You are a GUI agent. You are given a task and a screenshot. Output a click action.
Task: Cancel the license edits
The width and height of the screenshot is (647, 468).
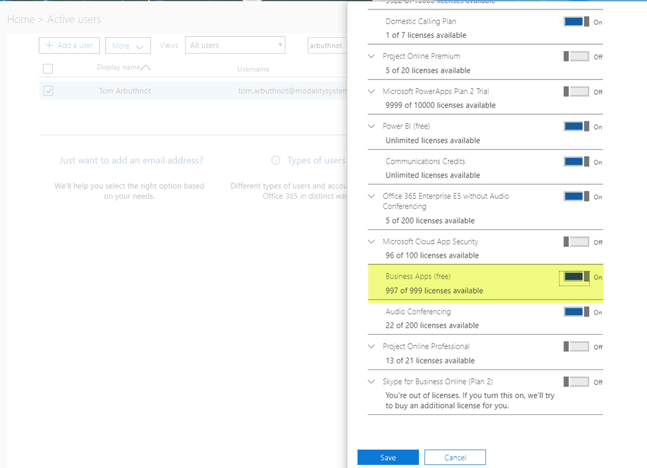pos(455,457)
